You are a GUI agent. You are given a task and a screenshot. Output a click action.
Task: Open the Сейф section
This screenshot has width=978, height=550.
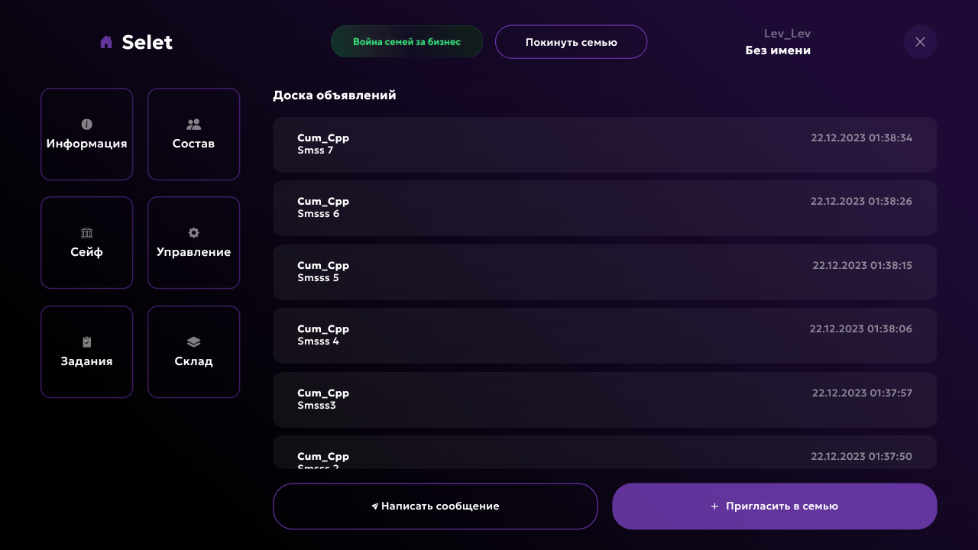86,243
